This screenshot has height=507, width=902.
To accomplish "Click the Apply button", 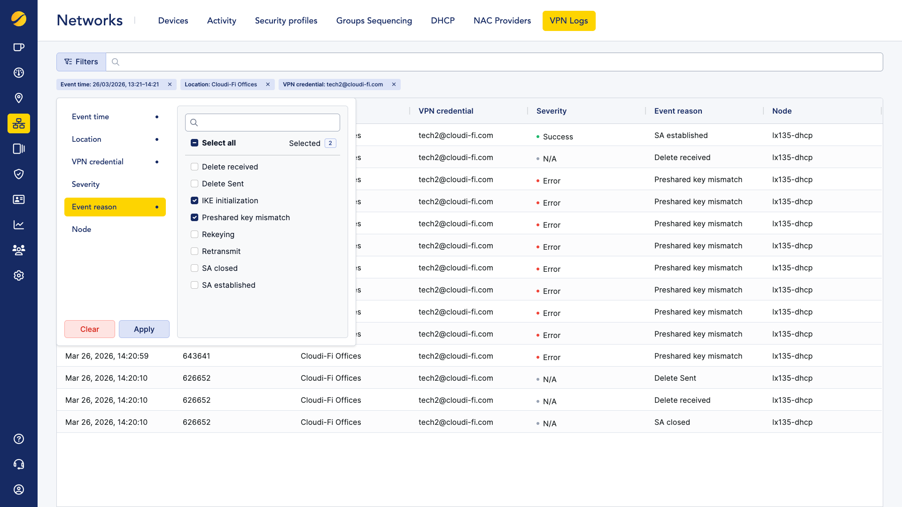I will 144,329.
